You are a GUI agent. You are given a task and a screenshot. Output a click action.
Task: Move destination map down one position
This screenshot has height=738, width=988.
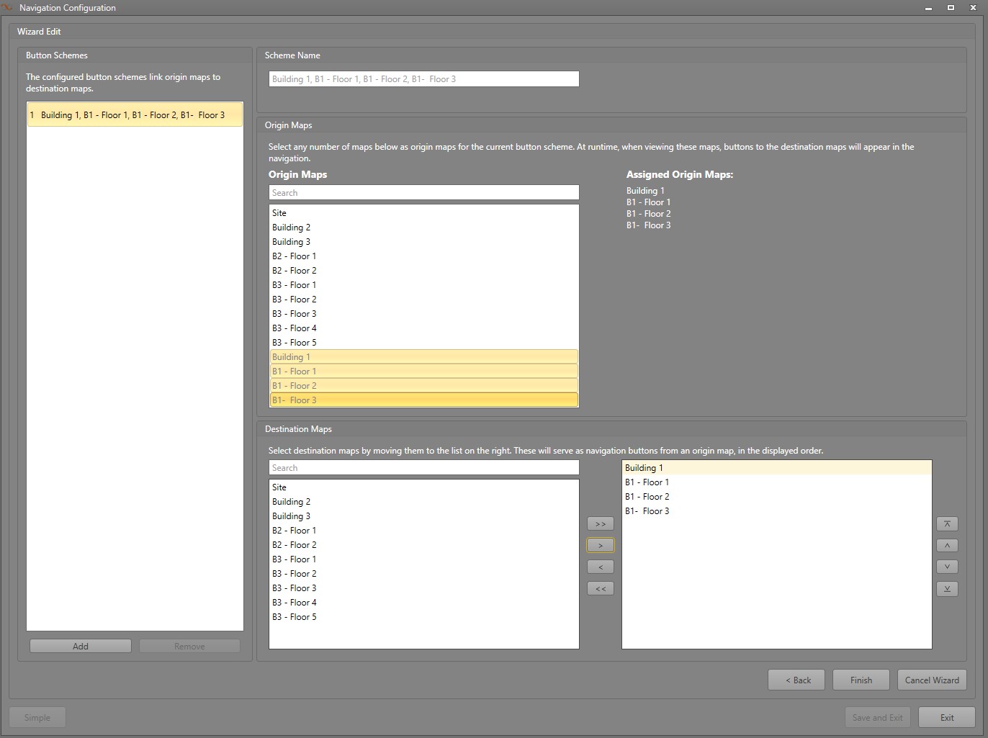[947, 567]
